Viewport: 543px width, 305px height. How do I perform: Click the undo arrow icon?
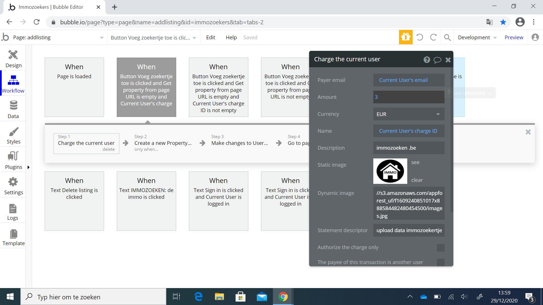420,37
